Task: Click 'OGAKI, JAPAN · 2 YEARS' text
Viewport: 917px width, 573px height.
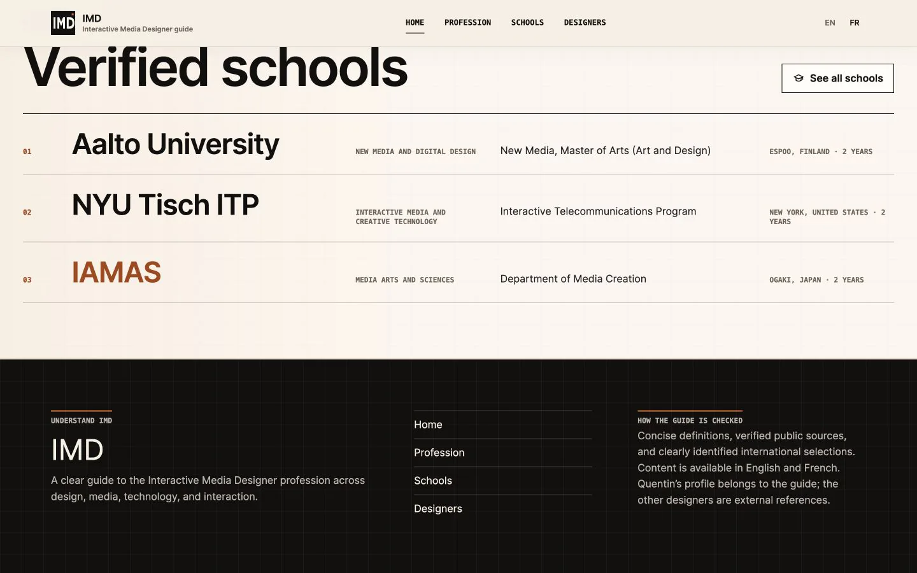Action: [816, 280]
